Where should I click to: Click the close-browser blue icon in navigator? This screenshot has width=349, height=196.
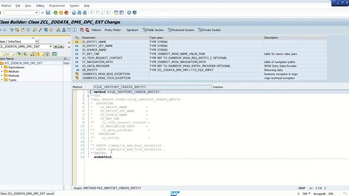coord(55,54)
